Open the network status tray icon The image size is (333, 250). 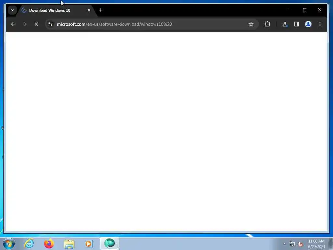(292, 244)
